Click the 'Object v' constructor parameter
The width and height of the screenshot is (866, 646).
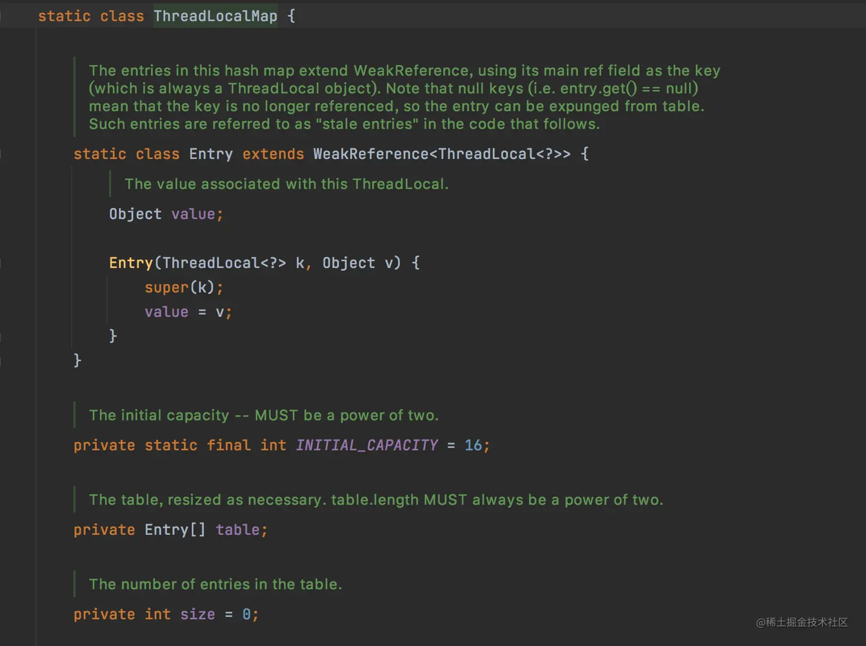click(x=357, y=263)
